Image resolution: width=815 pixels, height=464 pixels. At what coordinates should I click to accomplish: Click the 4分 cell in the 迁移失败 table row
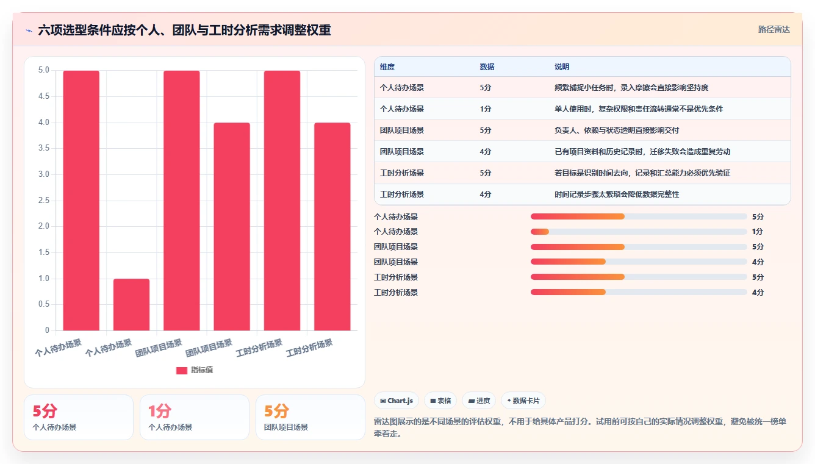(x=486, y=152)
